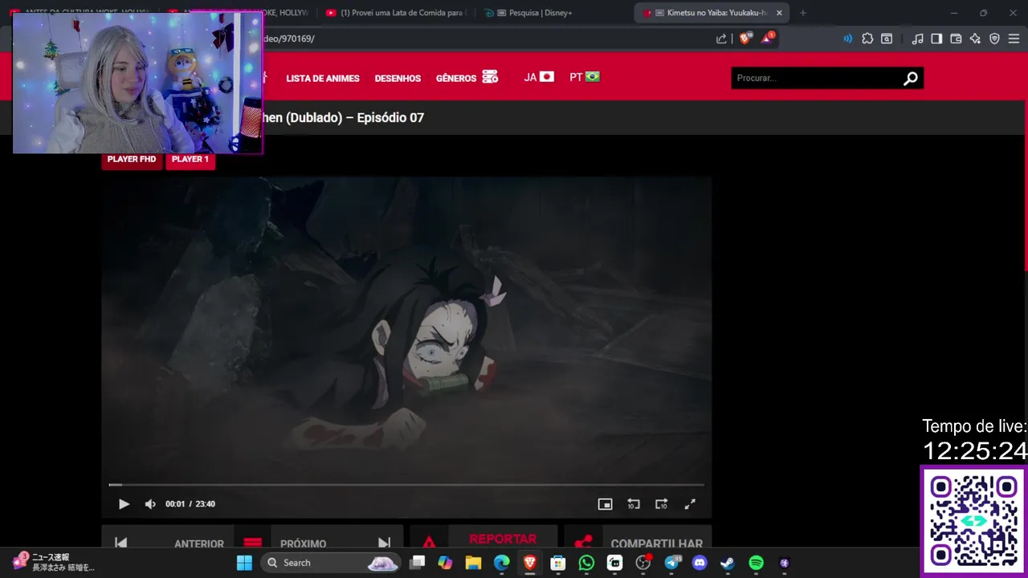
Task: Open the DESENHOS menu item
Action: point(398,78)
